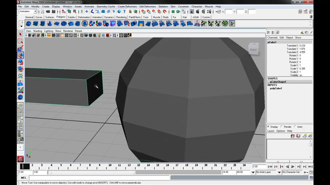Select the arrow Select tool in toolbox
Viewport: 330px width, 185px height.
coord(20,34)
